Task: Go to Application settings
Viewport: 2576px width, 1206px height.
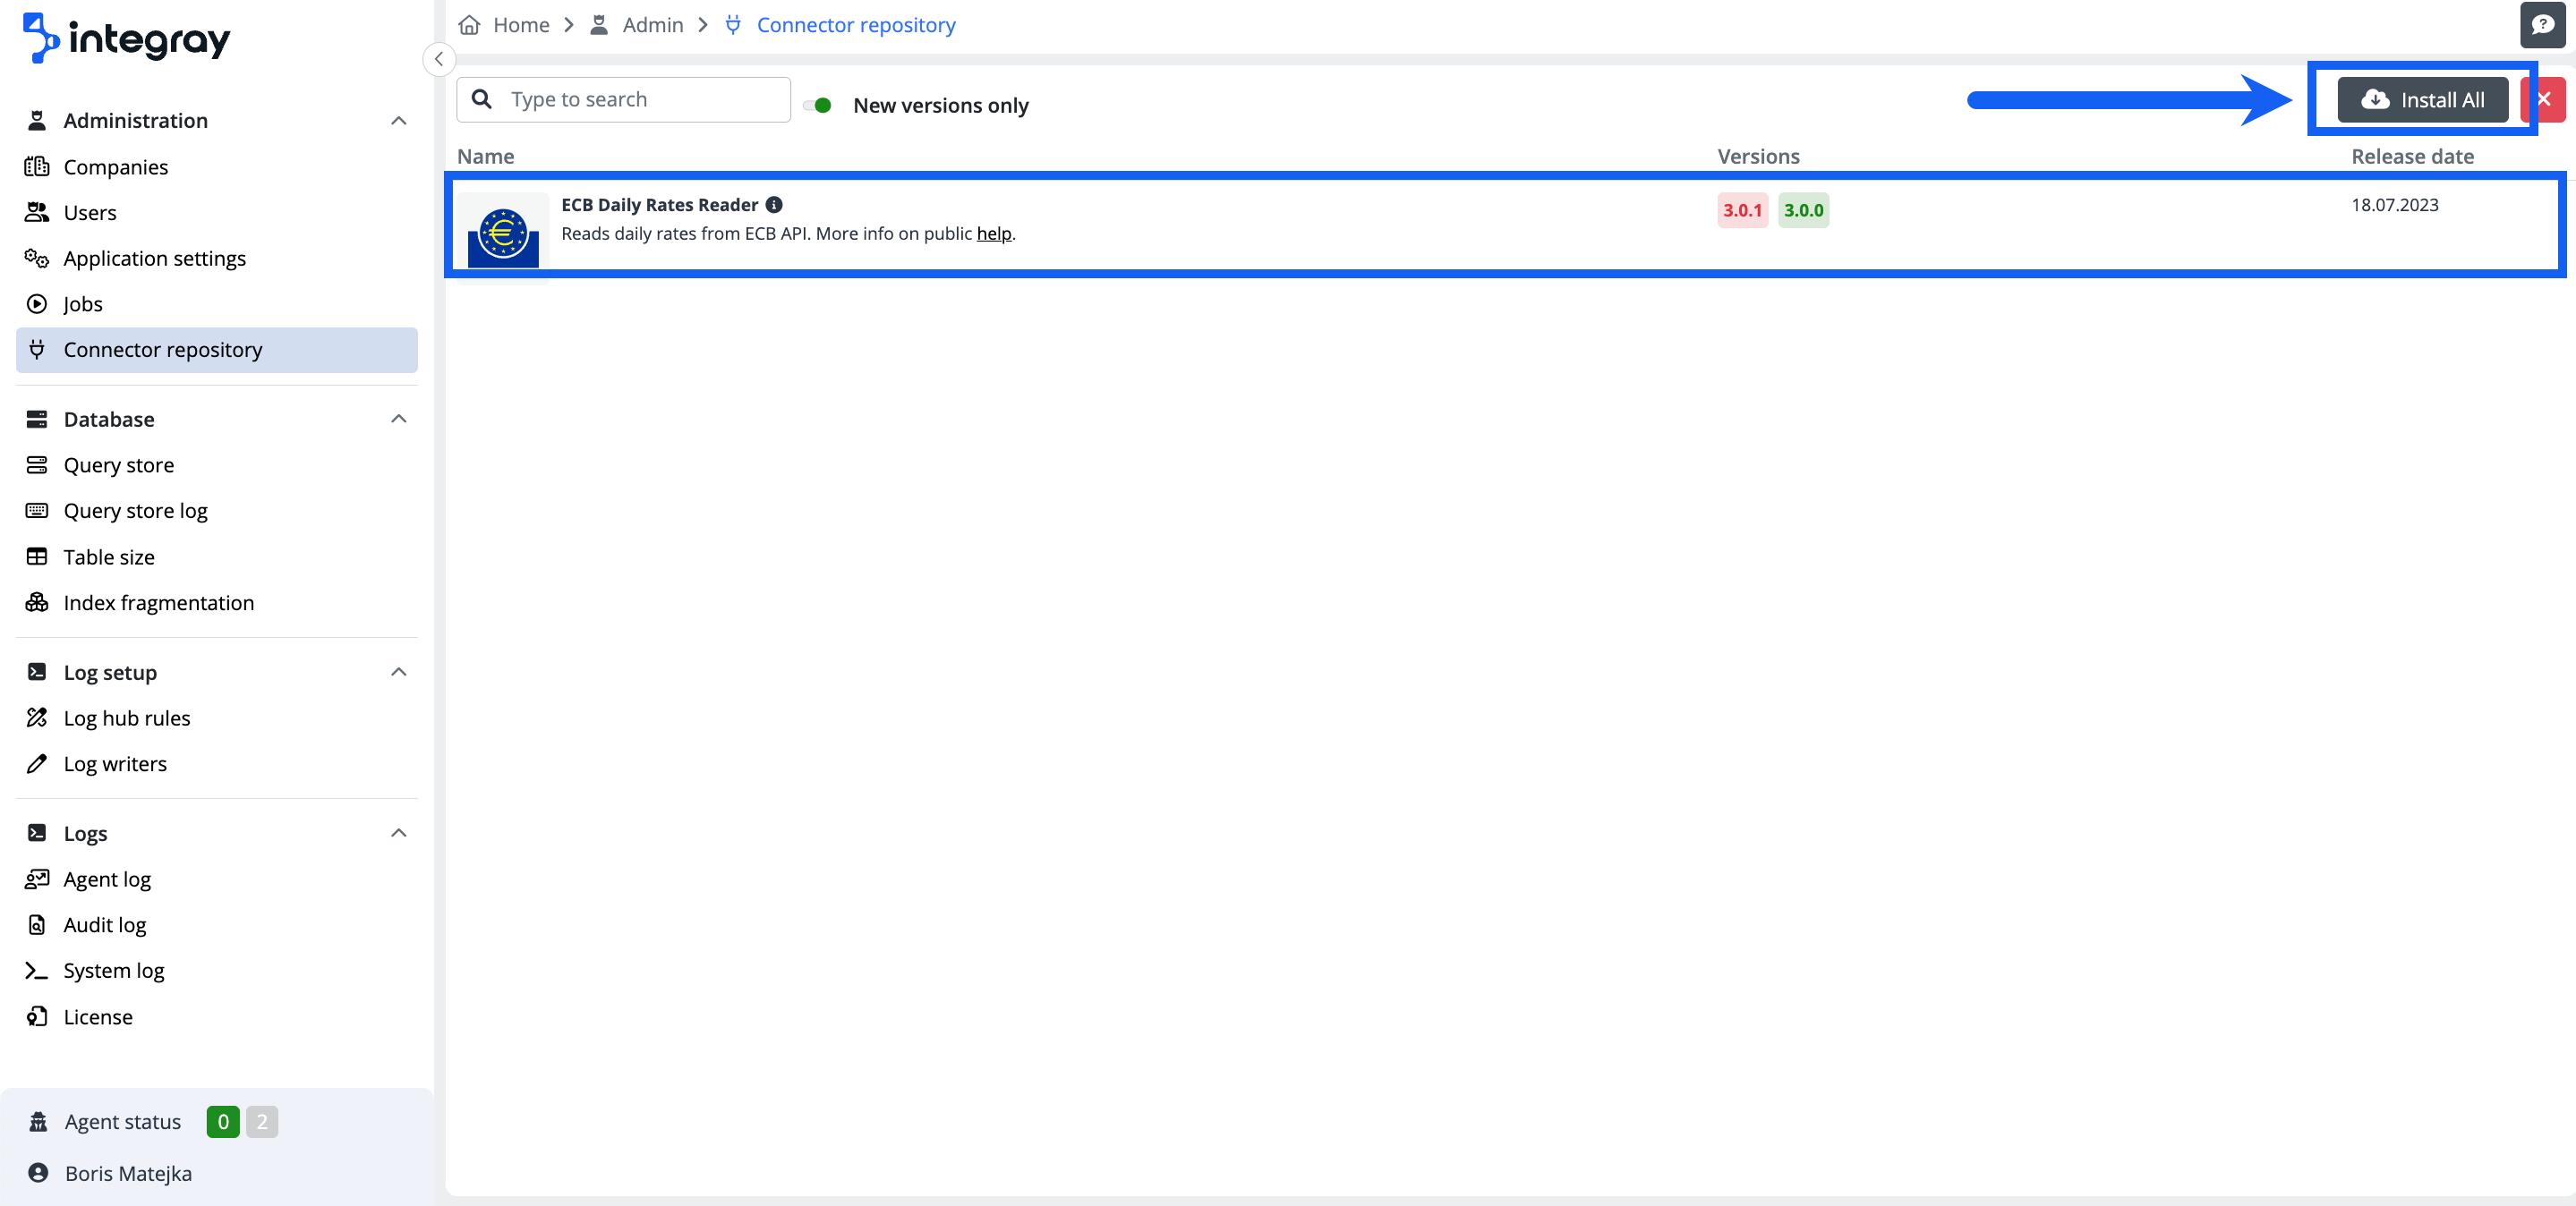Action: click(x=154, y=258)
